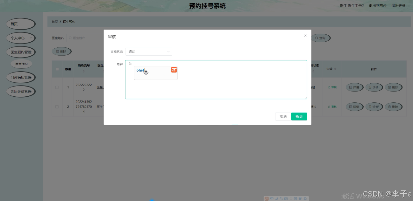This screenshot has width=413, height=201.
Task: Click the 确定 confirm button
Action: click(299, 116)
